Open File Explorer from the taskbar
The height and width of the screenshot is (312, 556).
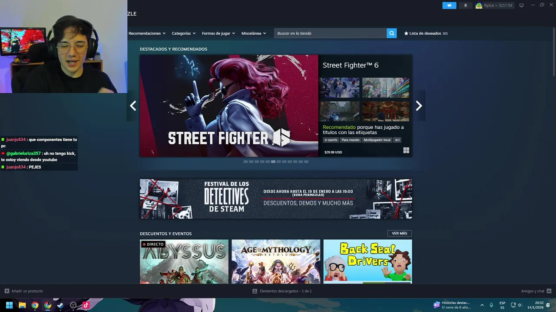click(x=22, y=305)
